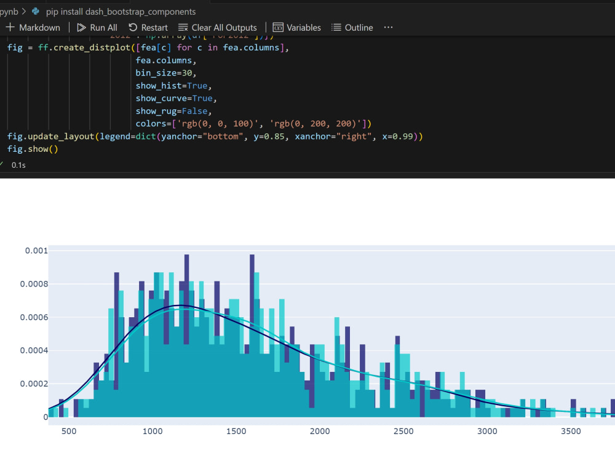The width and height of the screenshot is (615, 461).
Task: Click the x-axis label 1000
Action: click(153, 431)
